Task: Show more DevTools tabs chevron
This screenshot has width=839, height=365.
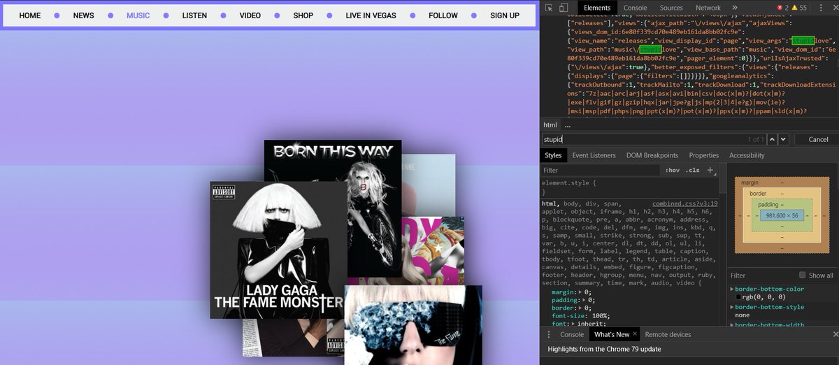Action: click(733, 8)
